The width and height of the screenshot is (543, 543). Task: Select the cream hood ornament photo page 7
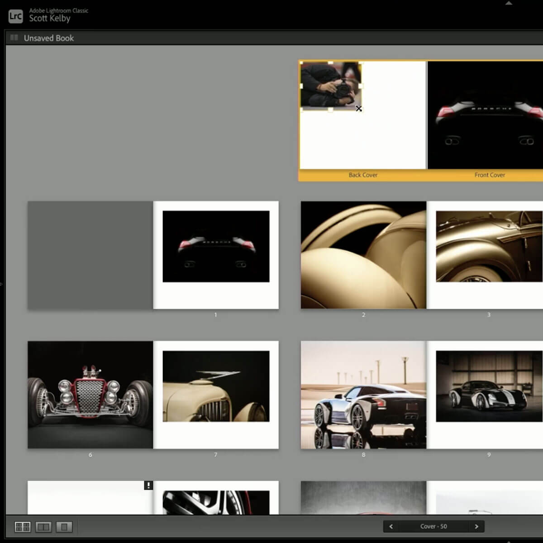tap(216, 386)
